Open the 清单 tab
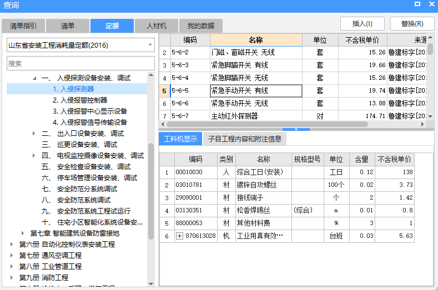The width and height of the screenshot is (438, 290). [68, 26]
